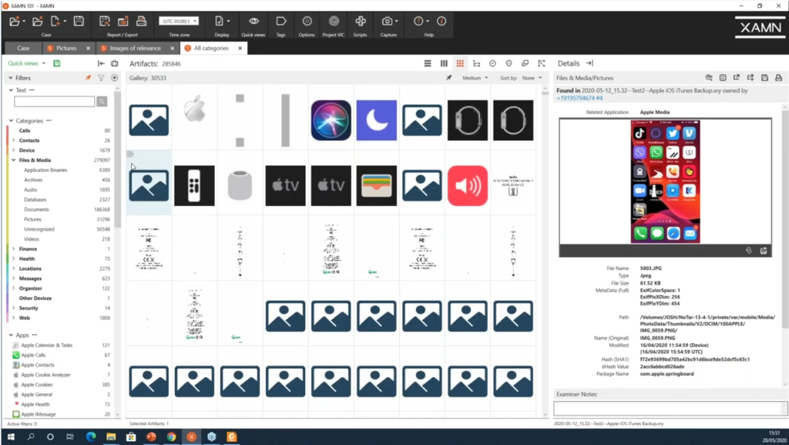
Task: Select the Videos subcategory
Action: click(31, 239)
